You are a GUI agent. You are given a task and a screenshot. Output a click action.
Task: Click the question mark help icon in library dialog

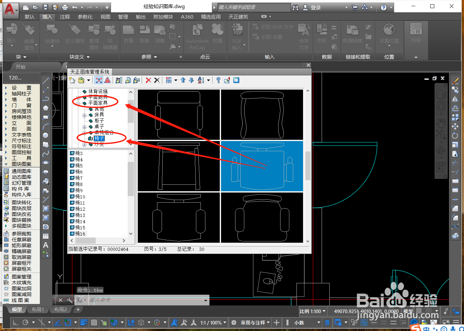point(218,80)
